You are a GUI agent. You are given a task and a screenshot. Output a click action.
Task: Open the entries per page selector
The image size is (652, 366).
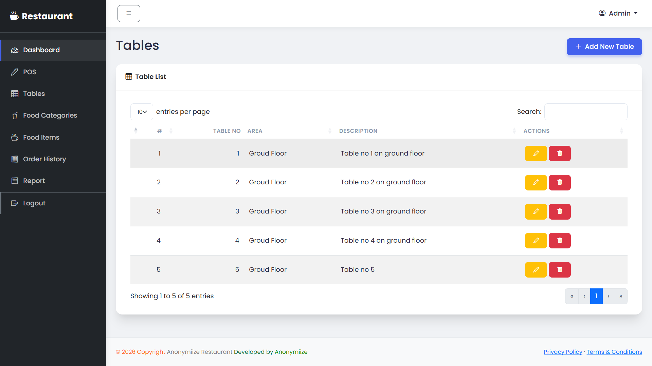point(142,112)
